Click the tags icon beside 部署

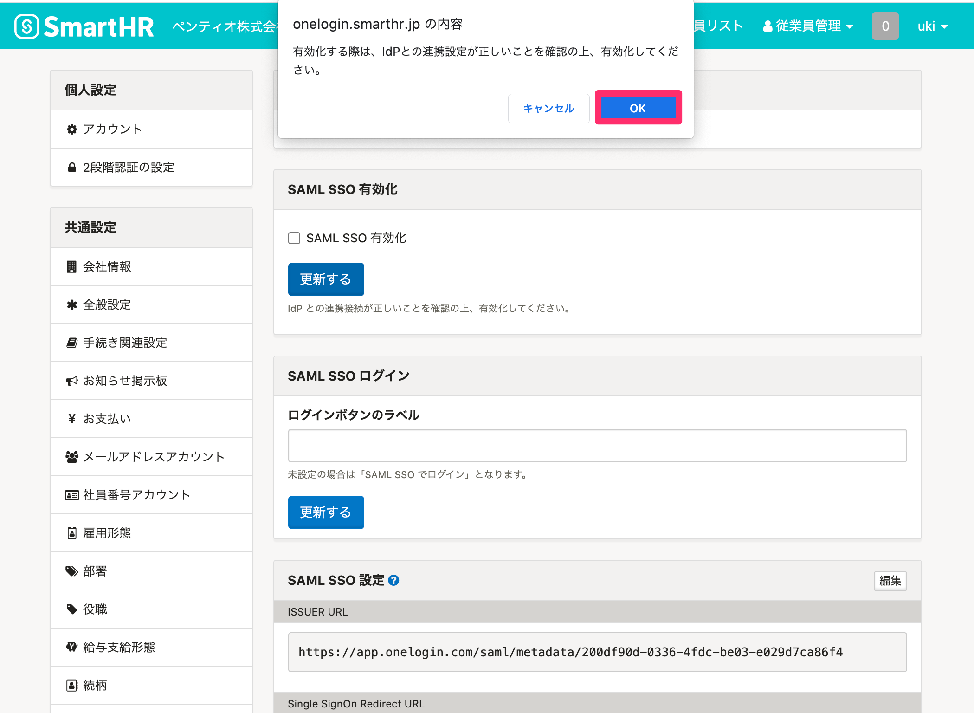(x=71, y=571)
